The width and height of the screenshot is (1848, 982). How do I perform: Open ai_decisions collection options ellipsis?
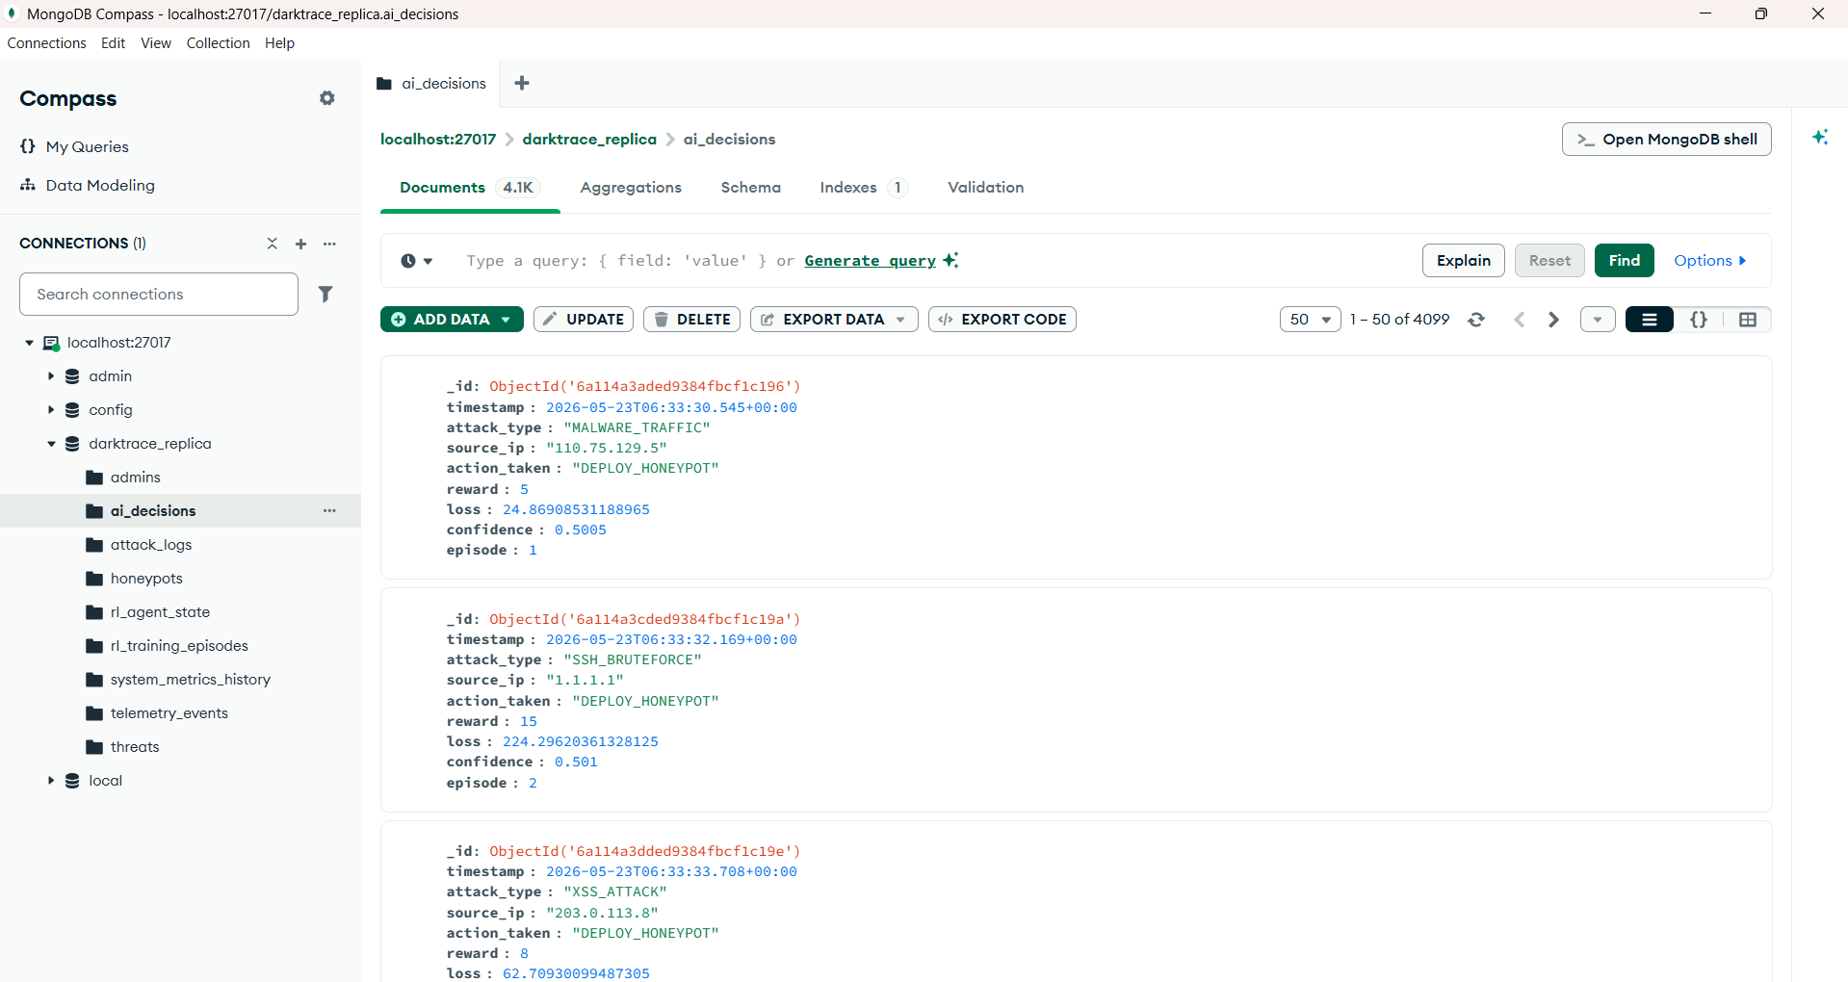329,510
